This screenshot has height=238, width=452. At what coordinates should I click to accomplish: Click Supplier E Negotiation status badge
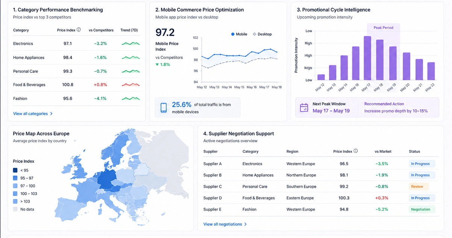point(422,209)
